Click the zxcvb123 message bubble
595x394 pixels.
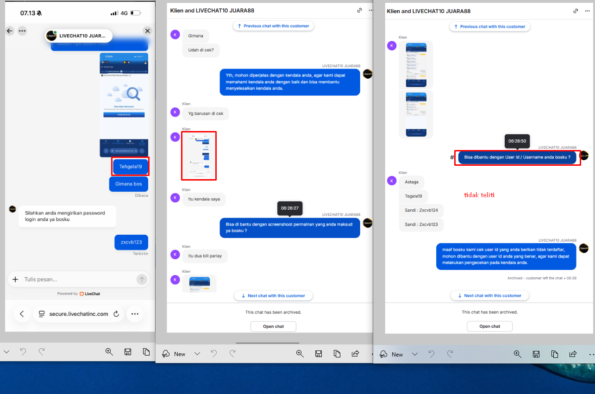tap(132, 242)
